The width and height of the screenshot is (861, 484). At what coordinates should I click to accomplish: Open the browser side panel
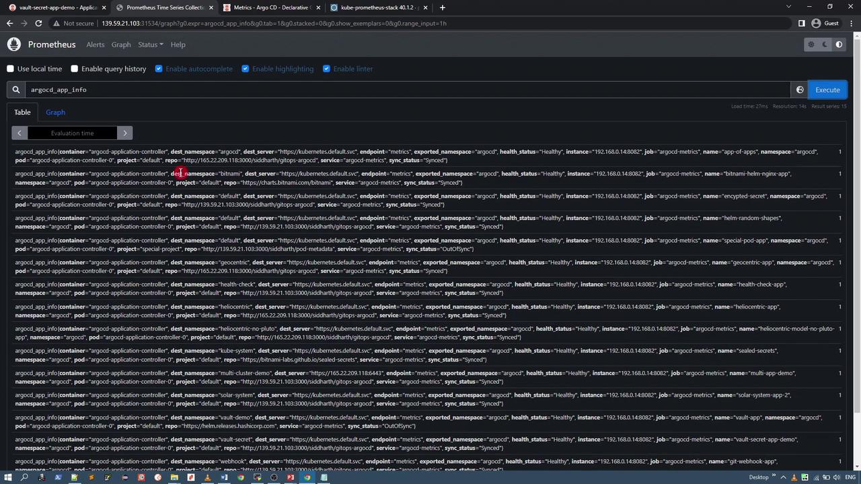[x=801, y=23]
